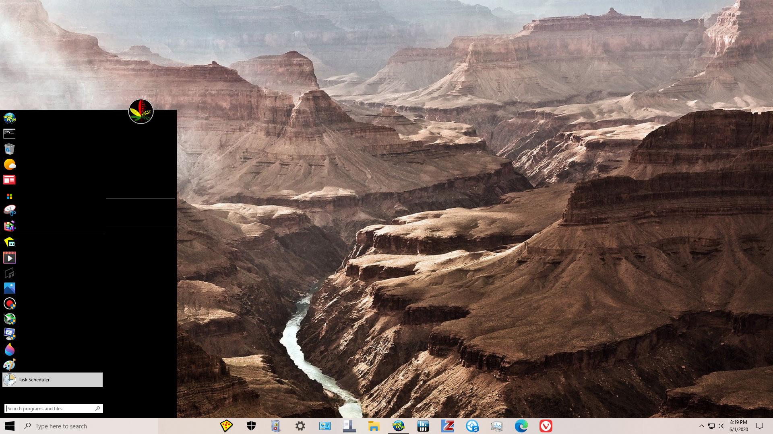Open the Recycle Bin icon in start menu
The width and height of the screenshot is (773, 434).
pos(9,149)
